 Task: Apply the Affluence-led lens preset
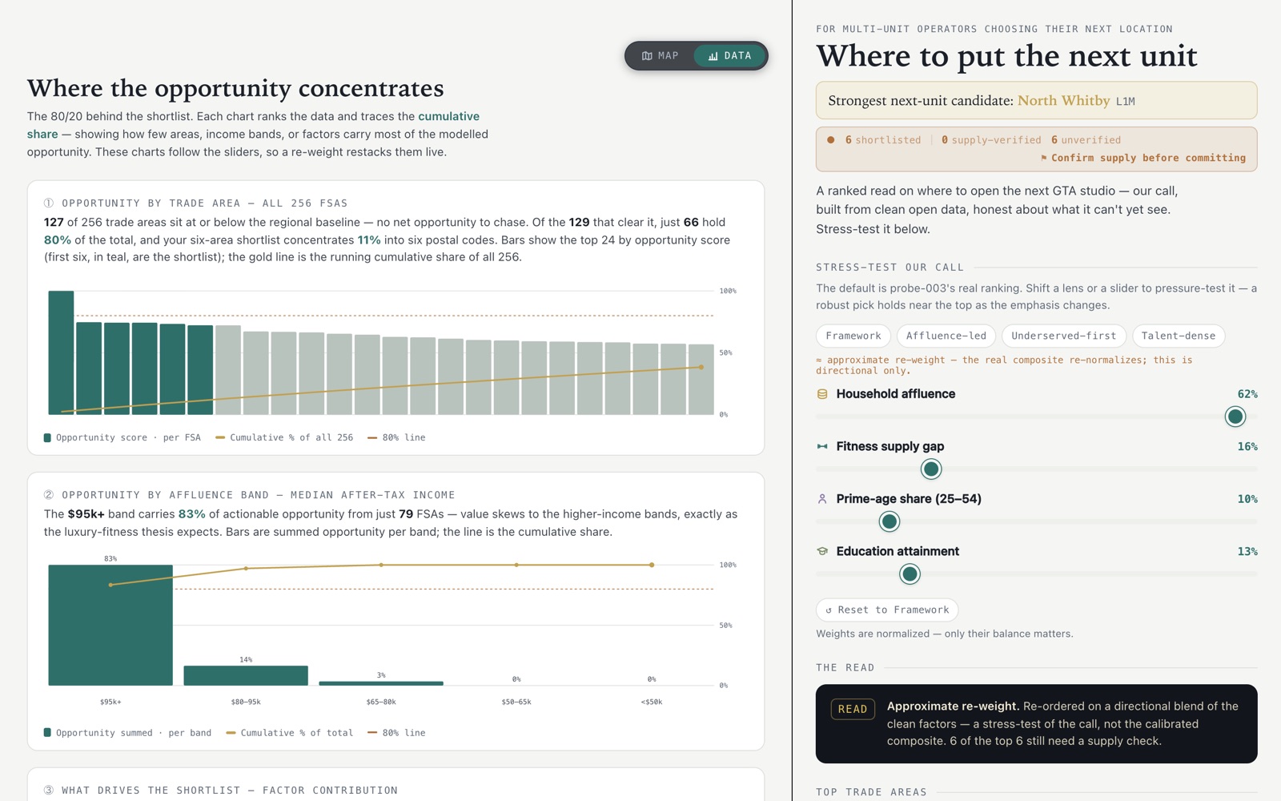point(946,336)
